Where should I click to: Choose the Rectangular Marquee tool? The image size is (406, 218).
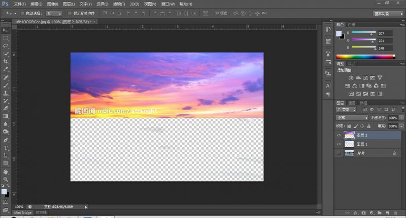point(6,38)
